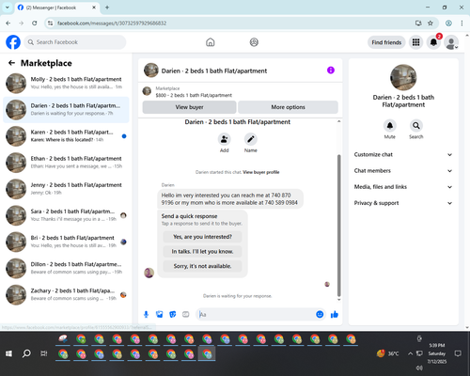Viewport: 470px width, 376px height.
Task: Open Windows notification center icon
Action: click(458, 353)
